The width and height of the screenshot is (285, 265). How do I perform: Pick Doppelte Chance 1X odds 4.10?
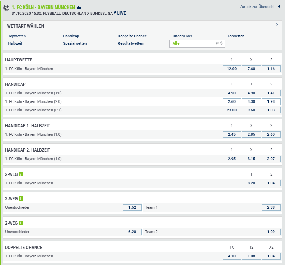pos(232,256)
